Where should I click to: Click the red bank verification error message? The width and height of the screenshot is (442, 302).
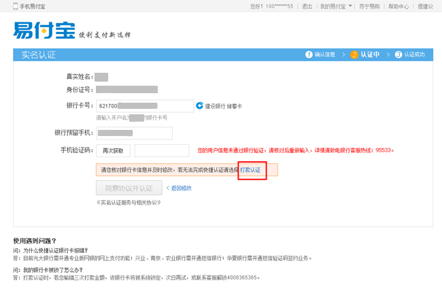[295, 150]
